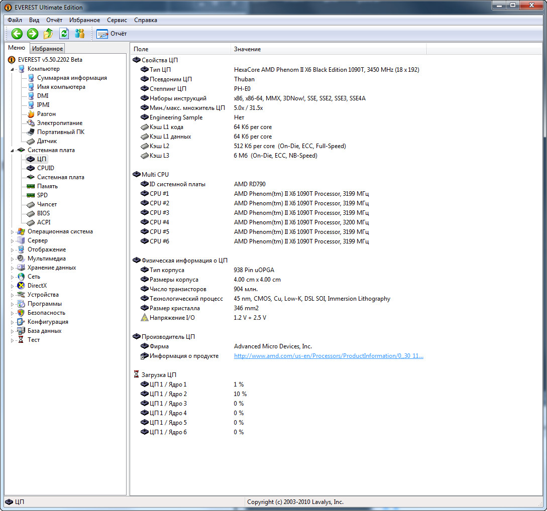Click the Up folder toolbar icon
This screenshot has height=511, width=547.
click(x=48, y=34)
